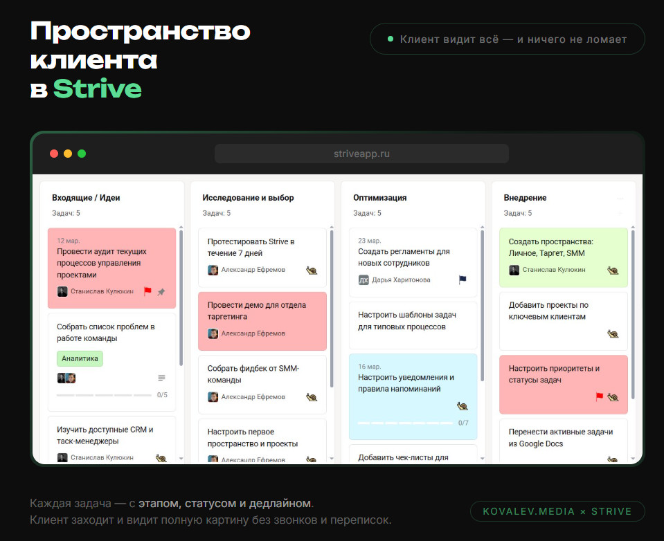Click the snail icon on the "Добавить проекты" card
664x541 pixels.
pyautogui.click(x=613, y=333)
